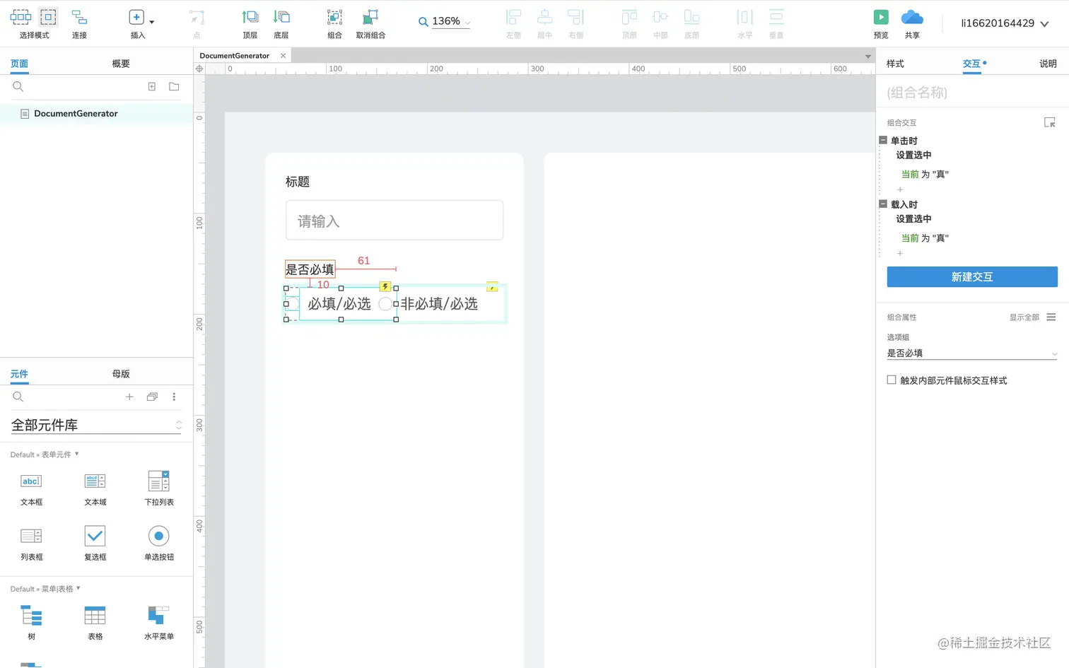Click the 新建交互 button
Viewport: 1069px width, 668px height.
[x=972, y=277]
